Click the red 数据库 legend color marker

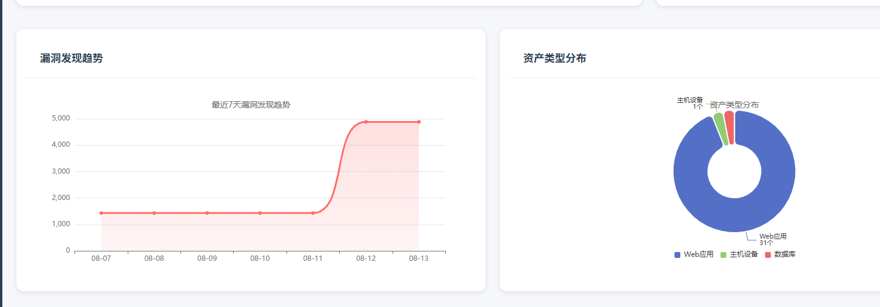pos(768,254)
